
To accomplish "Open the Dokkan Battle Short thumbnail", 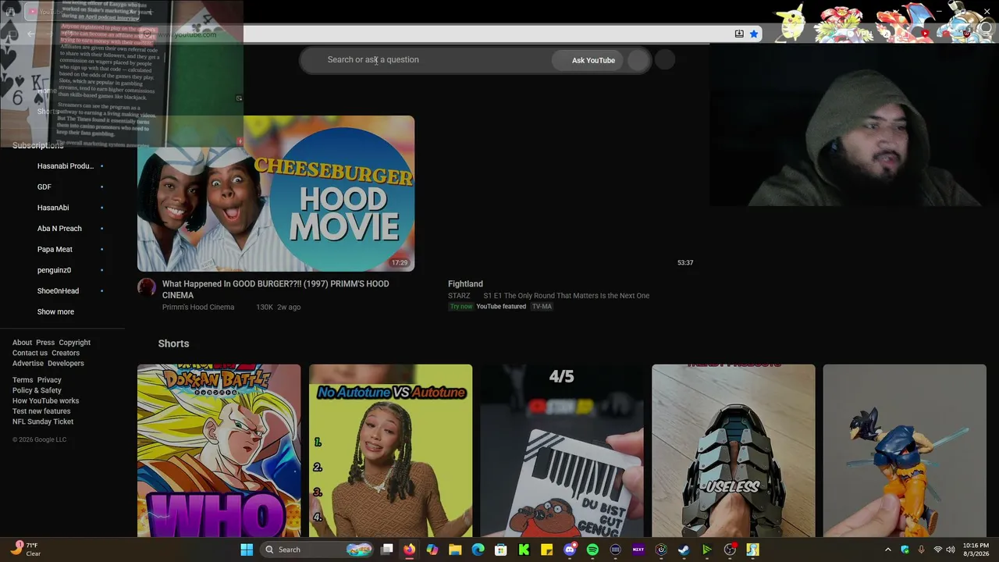I will click(x=219, y=451).
